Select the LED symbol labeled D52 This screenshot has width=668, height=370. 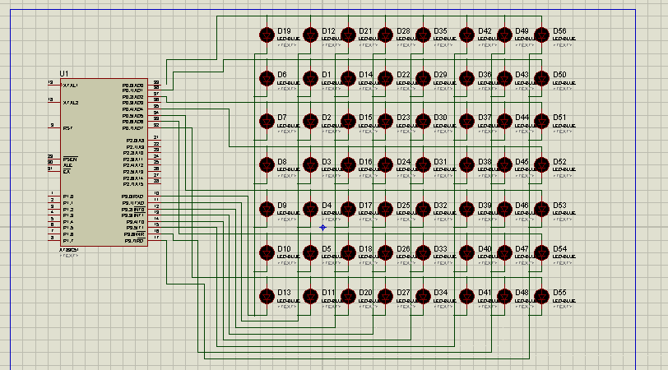tap(542, 165)
